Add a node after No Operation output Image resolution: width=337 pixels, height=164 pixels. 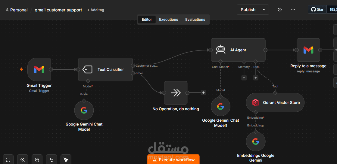204,93
